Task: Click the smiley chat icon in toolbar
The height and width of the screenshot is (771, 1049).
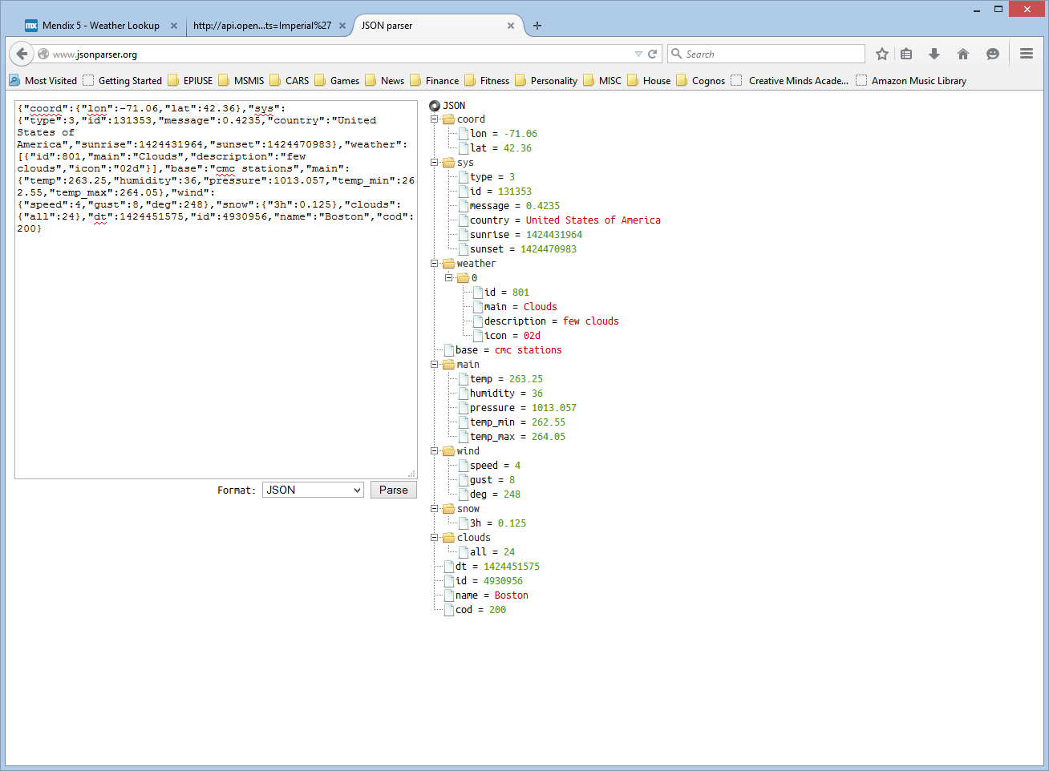Action: [x=993, y=54]
